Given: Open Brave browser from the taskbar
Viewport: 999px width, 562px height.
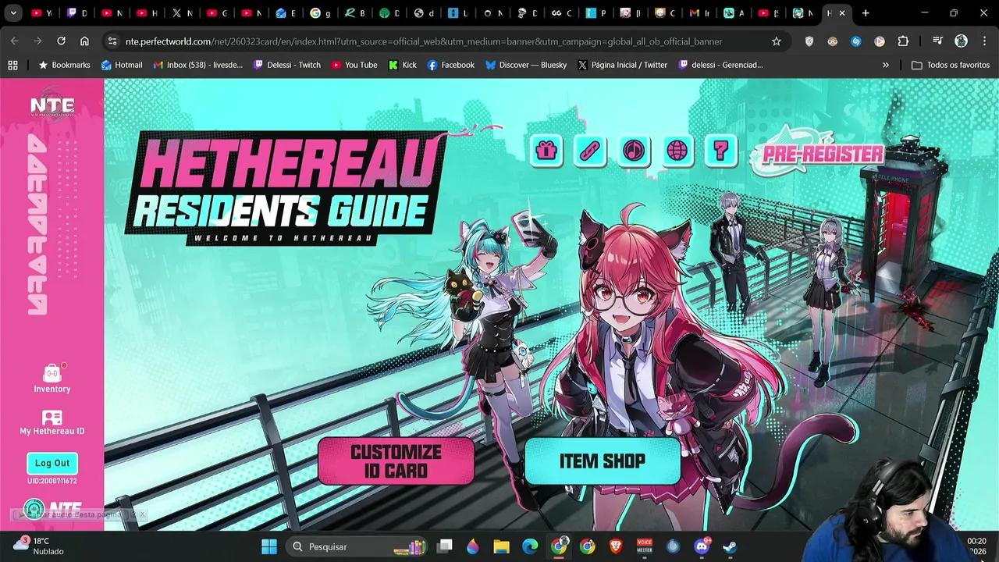Looking at the screenshot, I should (616, 546).
